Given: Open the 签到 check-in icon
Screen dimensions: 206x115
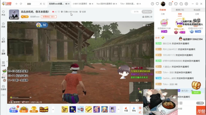Looking at the screenshot, I should (x=24, y=109).
